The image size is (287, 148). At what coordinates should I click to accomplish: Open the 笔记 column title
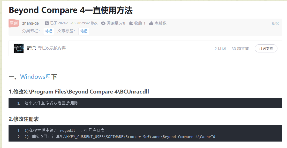pos(31,48)
